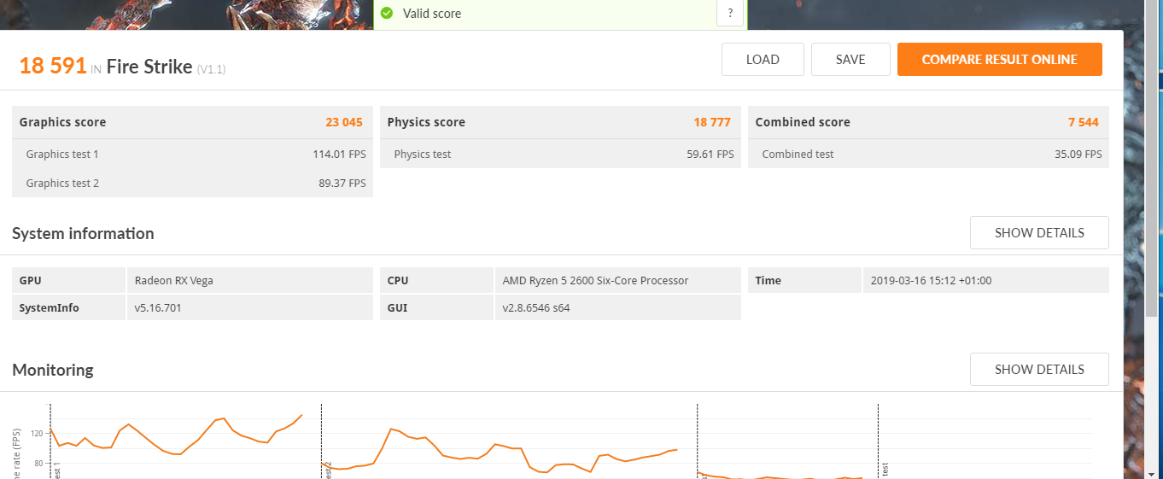This screenshot has height=479, width=1163.
Task: Click the 80 axis label on the chart
Action: point(38,464)
